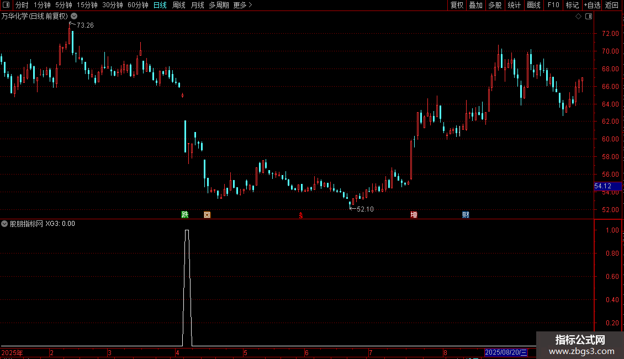Click the 72.00 price axis label
Screen dimensions: 624x359
pyautogui.click(x=610, y=34)
